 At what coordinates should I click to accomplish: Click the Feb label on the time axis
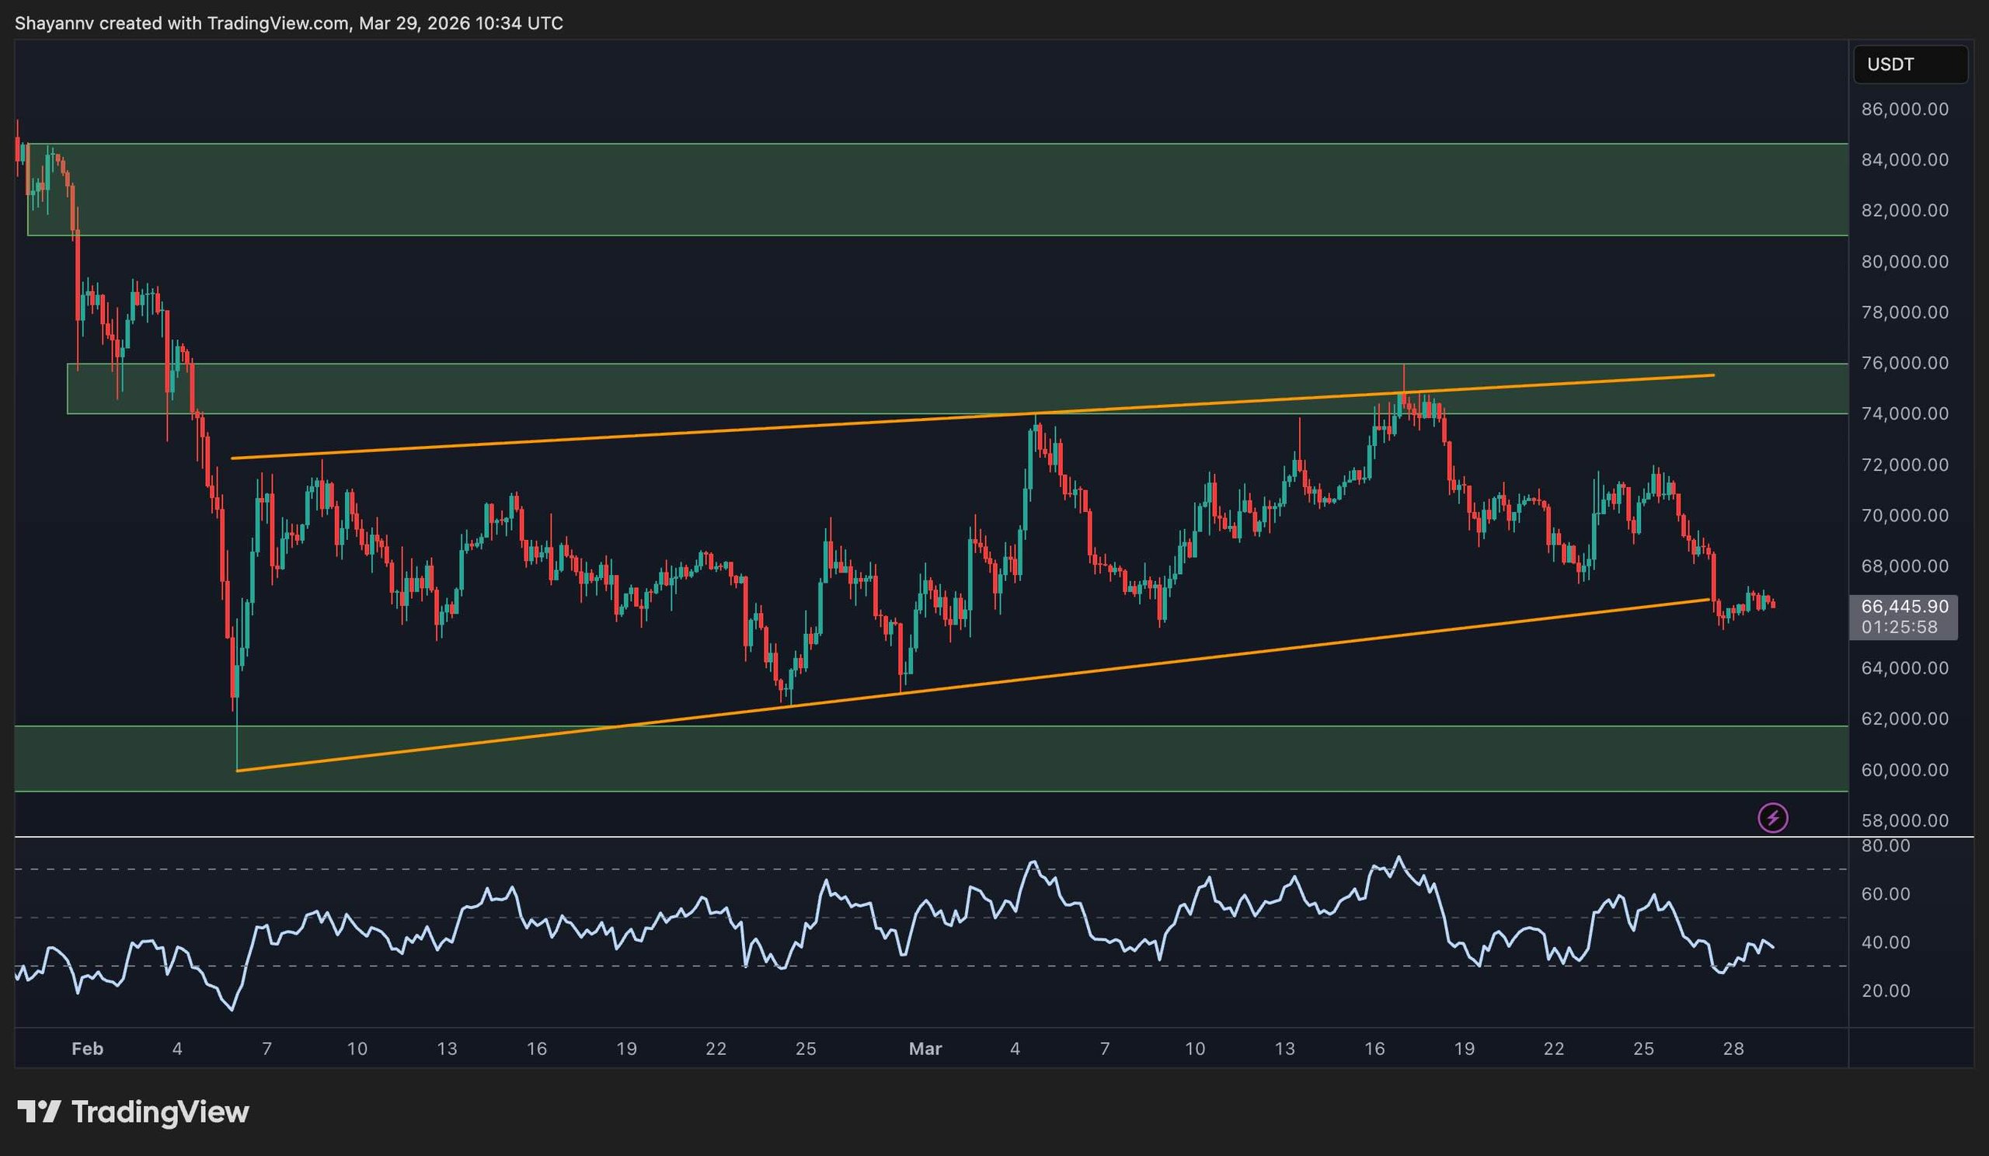[87, 1049]
